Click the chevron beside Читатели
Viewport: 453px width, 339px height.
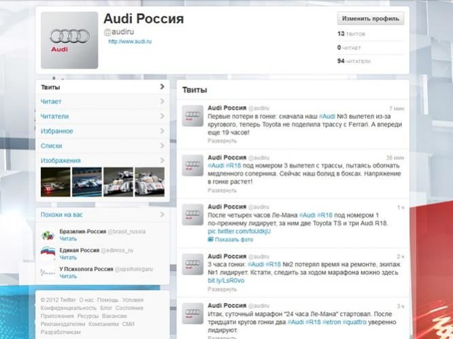(162, 116)
